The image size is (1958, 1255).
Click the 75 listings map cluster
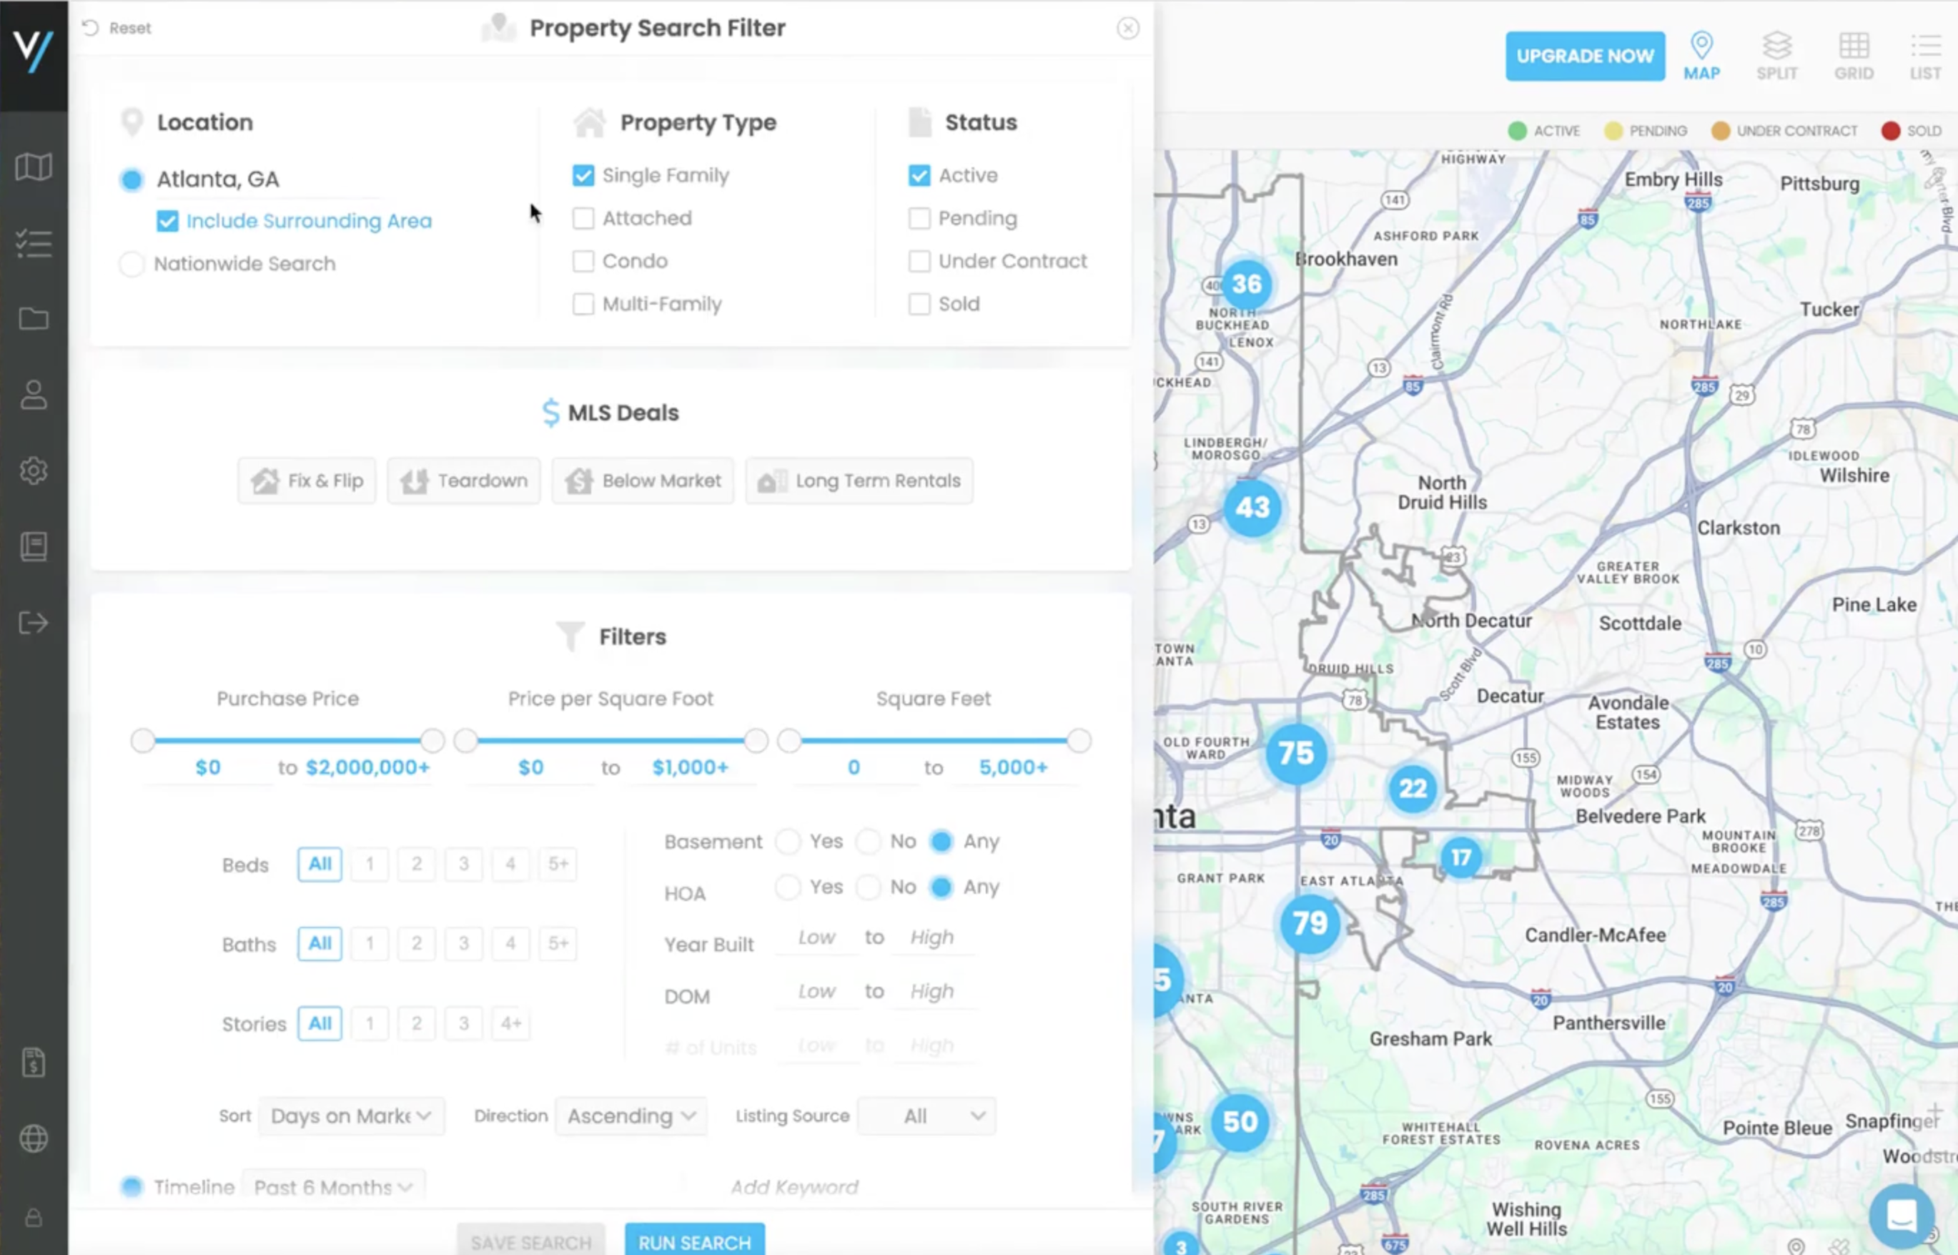1295,753
